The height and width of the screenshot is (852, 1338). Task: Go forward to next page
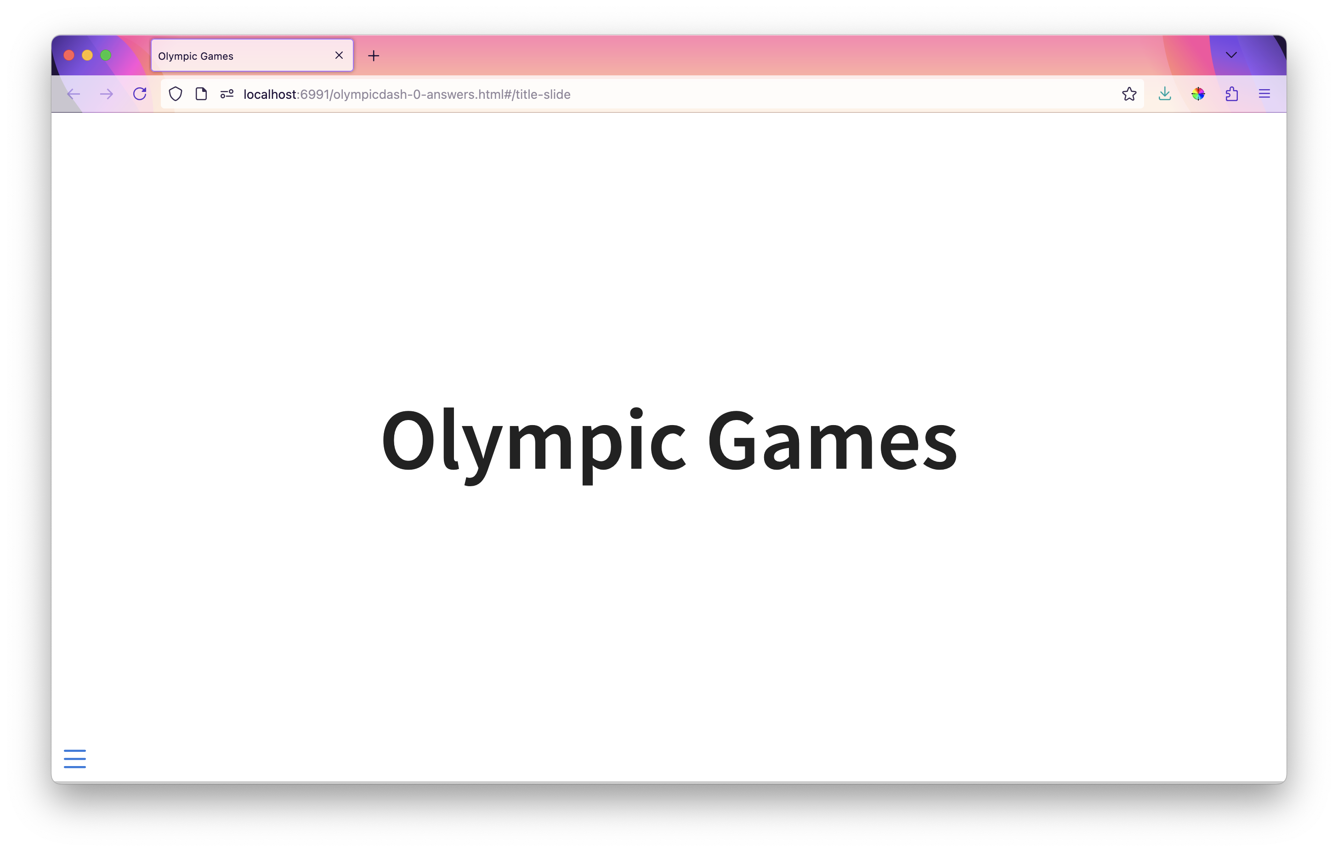coord(106,94)
